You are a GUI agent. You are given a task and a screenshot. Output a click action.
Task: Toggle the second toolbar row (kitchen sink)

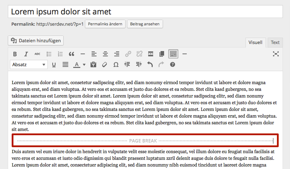click(x=173, y=54)
